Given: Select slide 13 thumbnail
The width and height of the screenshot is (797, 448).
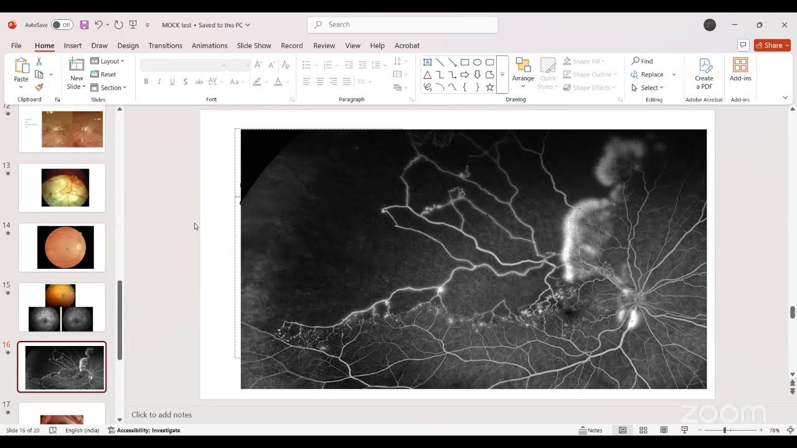Looking at the screenshot, I should pos(62,188).
